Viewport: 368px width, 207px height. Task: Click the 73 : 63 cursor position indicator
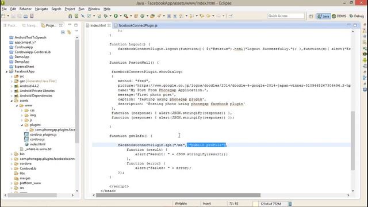coord(233,204)
